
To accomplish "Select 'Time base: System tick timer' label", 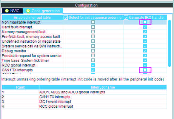I will point(25,61).
